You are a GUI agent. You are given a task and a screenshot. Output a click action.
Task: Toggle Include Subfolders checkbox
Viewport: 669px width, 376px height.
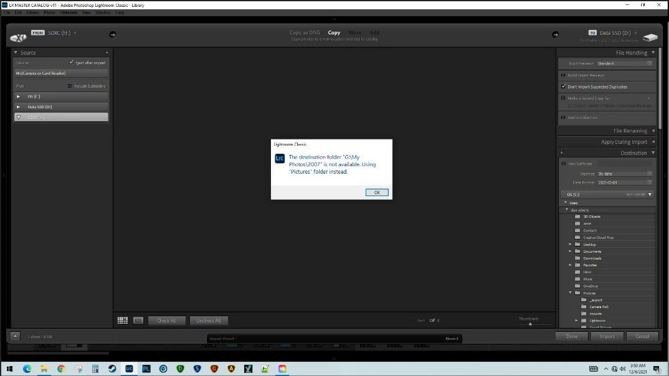[x=70, y=86]
